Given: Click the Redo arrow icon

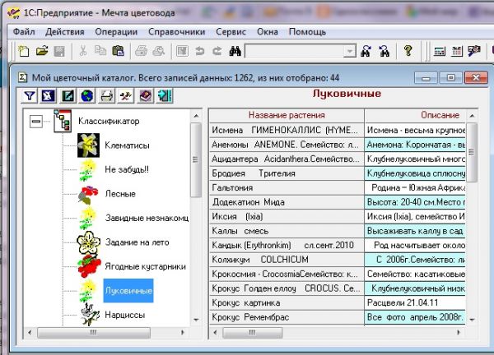Looking at the screenshot, I should point(217,51).
